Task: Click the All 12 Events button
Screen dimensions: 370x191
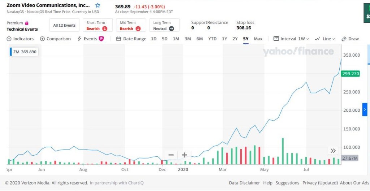Action: 64,26
